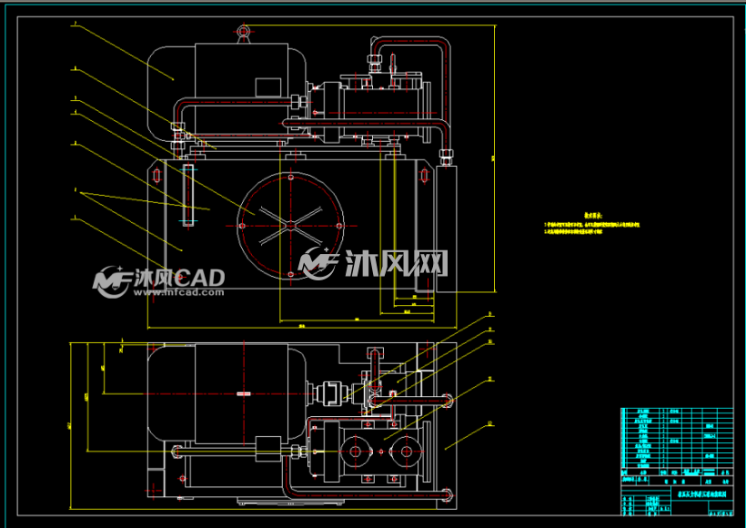The width and height of the screenshot is (746, 528).
Task: Select the tall cylinder right of the tank
Action: pos(446,228)
